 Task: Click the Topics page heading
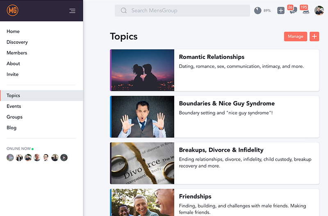(124, 36)
